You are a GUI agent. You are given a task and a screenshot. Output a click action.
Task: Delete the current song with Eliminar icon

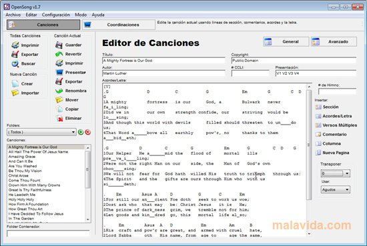(x=59, y=118)
